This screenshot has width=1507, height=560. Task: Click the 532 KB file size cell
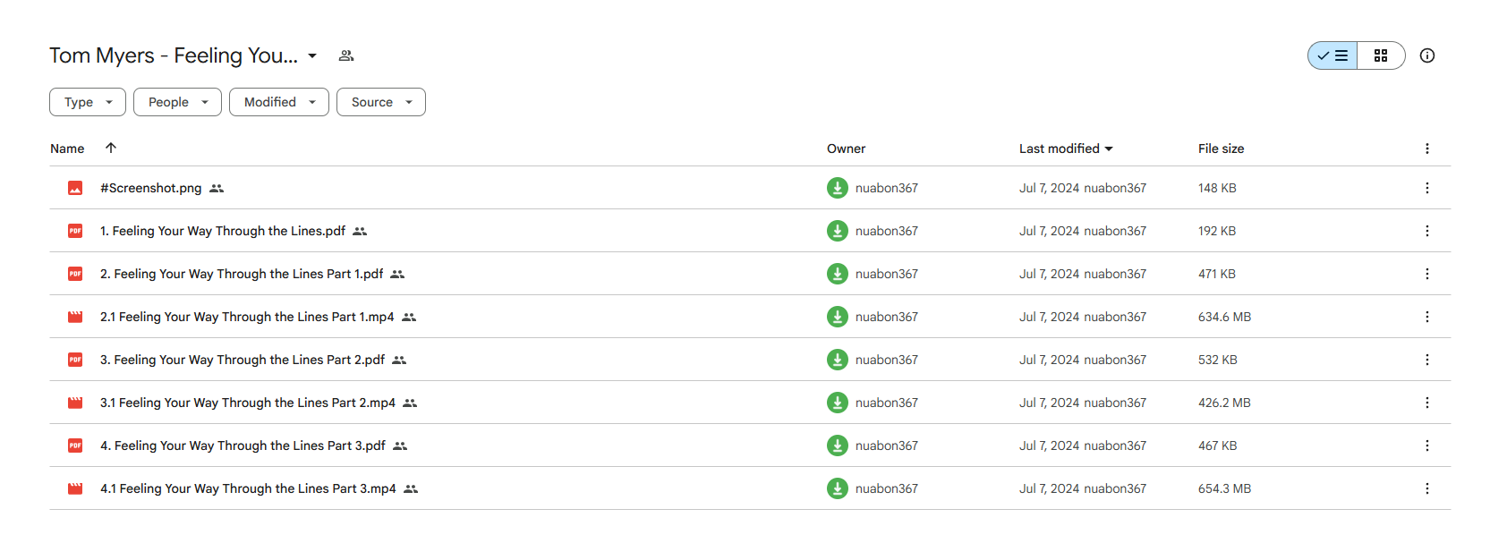click(x=1218, y=360)
